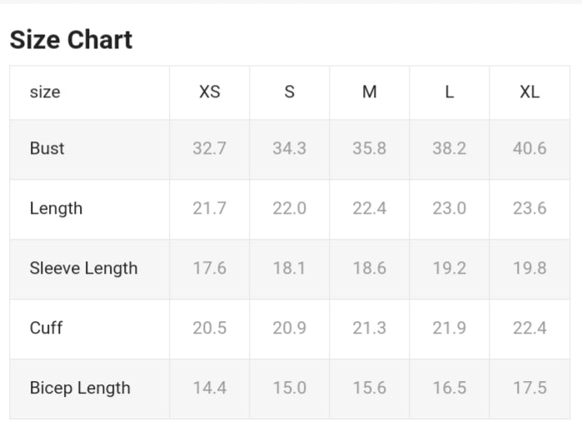This screenshot has width=582, height=426.
Task: Click the Size Chart heading
Action: [71, 39]
